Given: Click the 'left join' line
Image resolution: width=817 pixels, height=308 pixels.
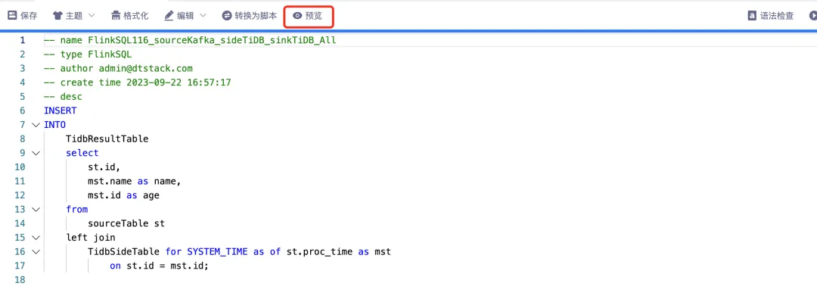Looking at the screenshot, I should [91, 237].
